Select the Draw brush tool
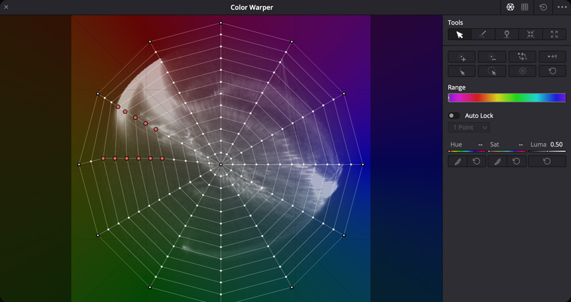Image resolution: width=571 pixels, height=302 pixels. pyautogui.click(x=483, y=35)
